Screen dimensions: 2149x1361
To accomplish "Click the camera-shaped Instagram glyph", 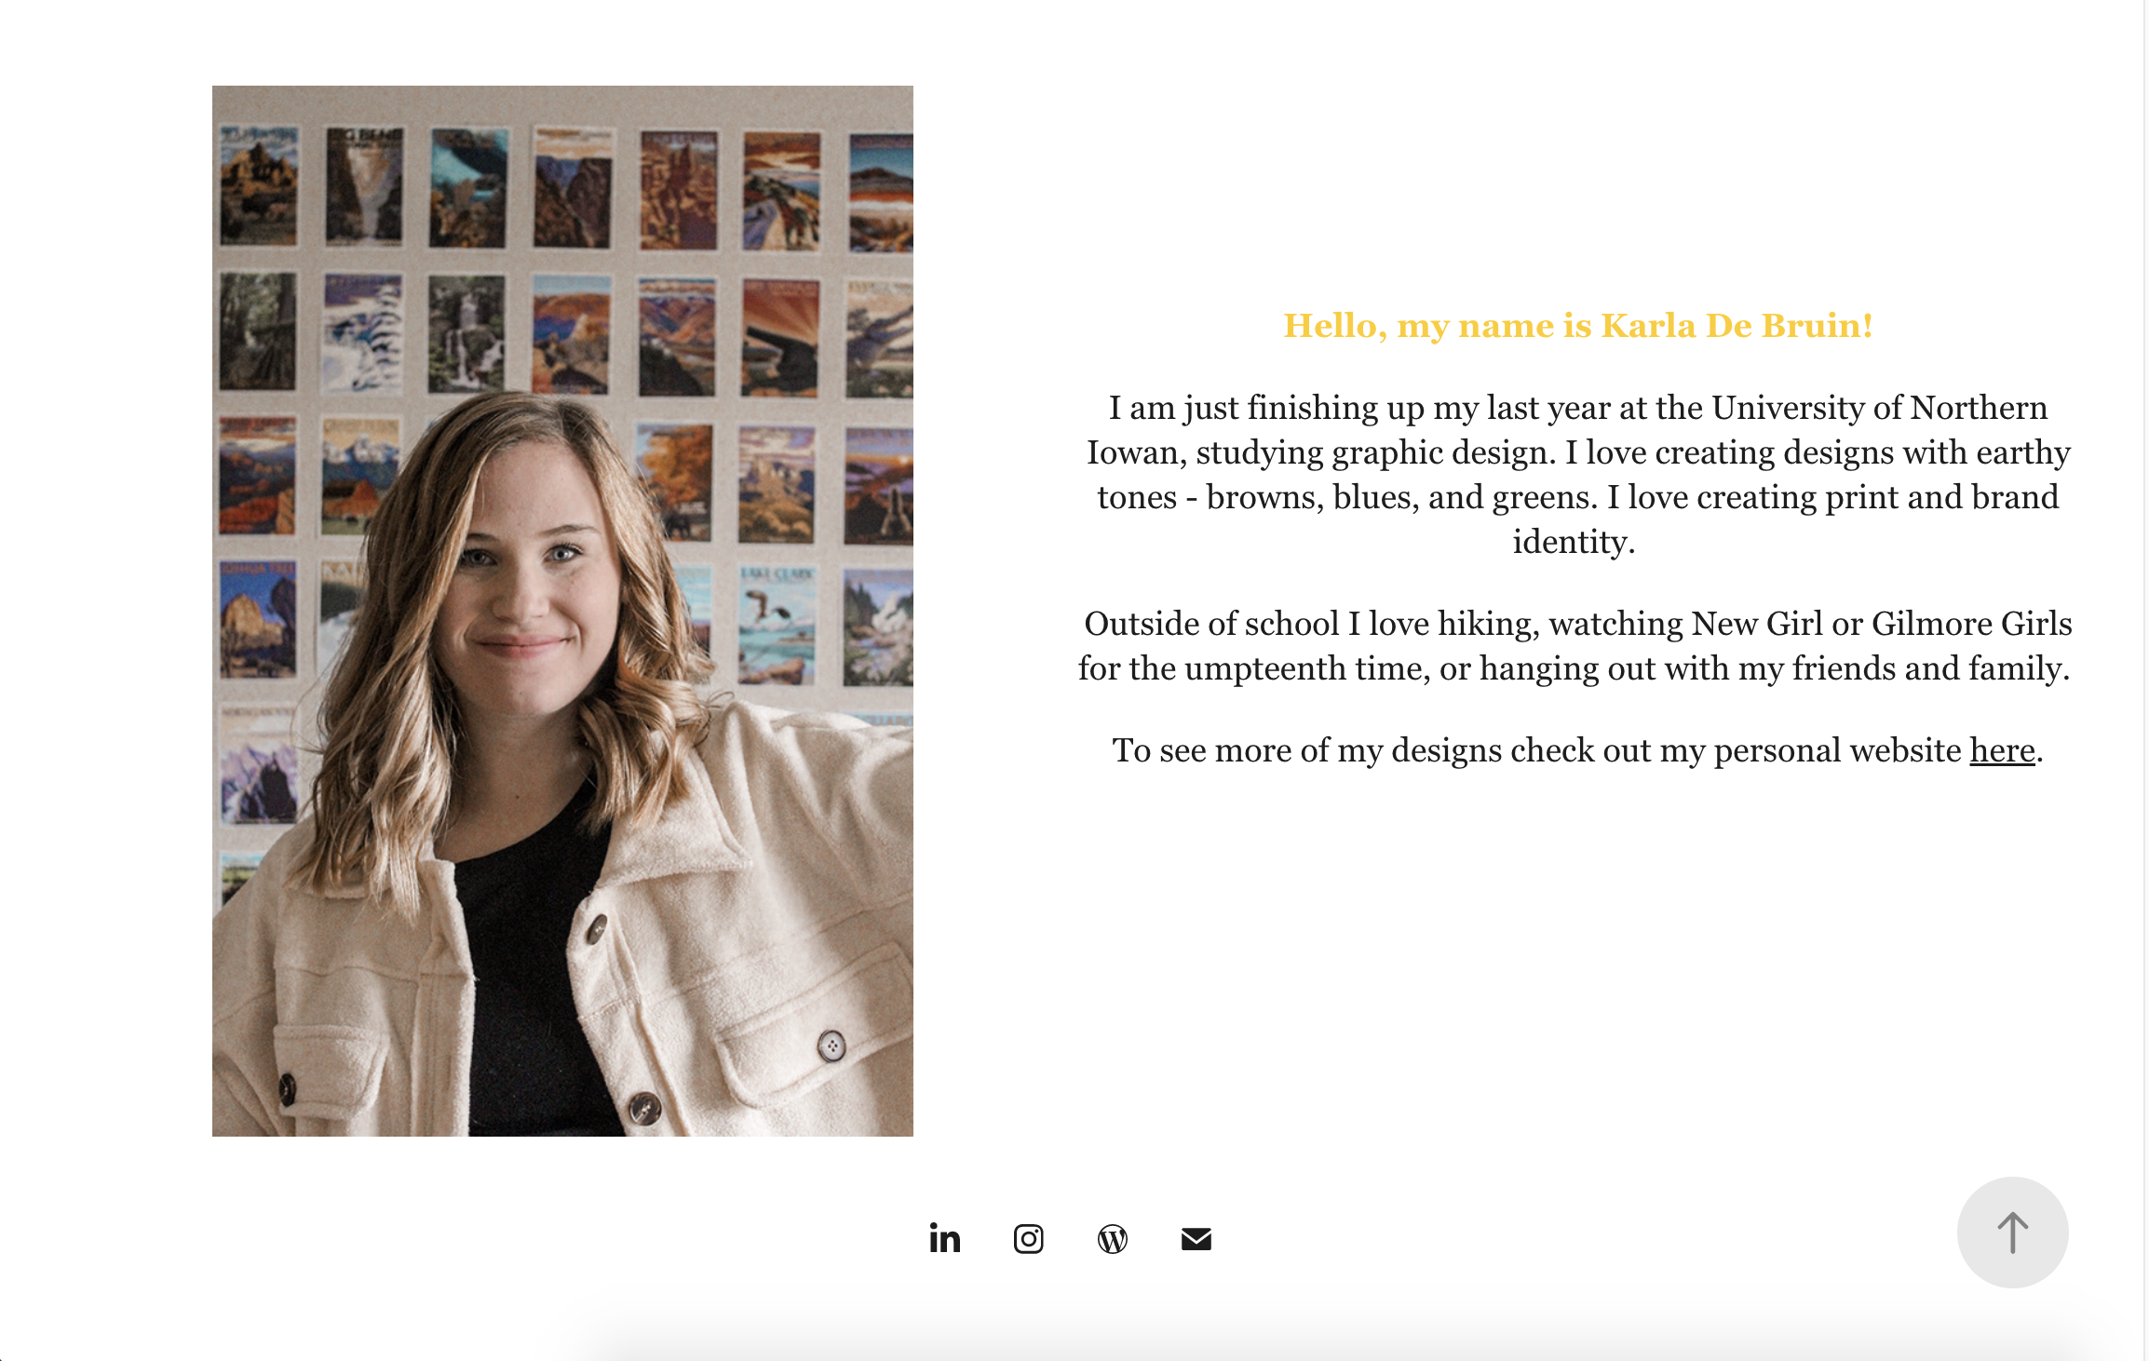I will coord(1028,1238).
